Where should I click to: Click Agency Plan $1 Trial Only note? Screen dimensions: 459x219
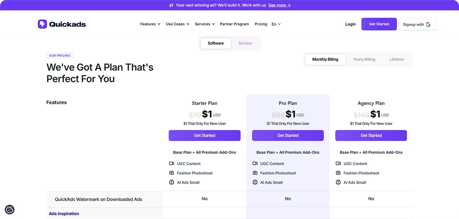(x=371, y=123)
